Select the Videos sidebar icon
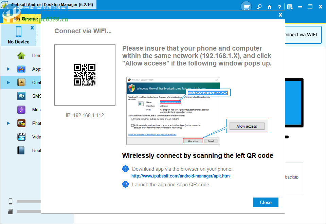 (21, 137)
